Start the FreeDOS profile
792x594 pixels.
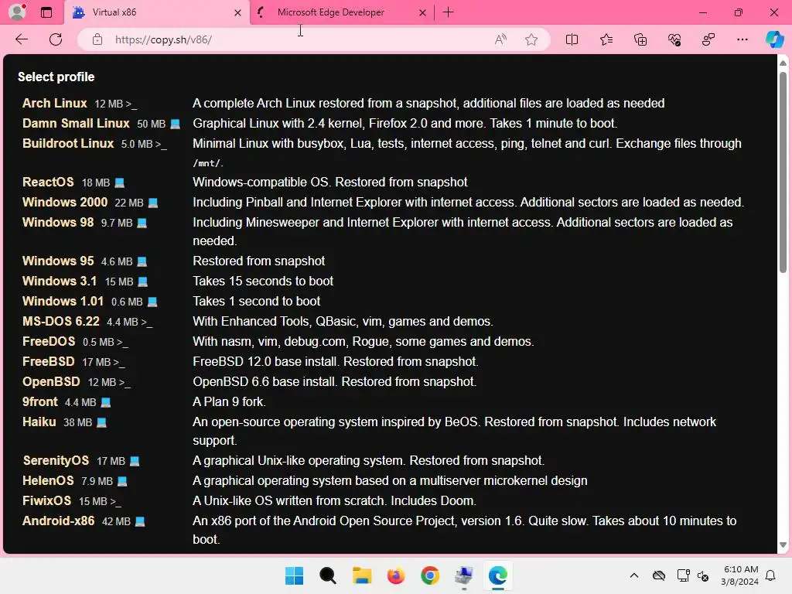click(49, 341)
